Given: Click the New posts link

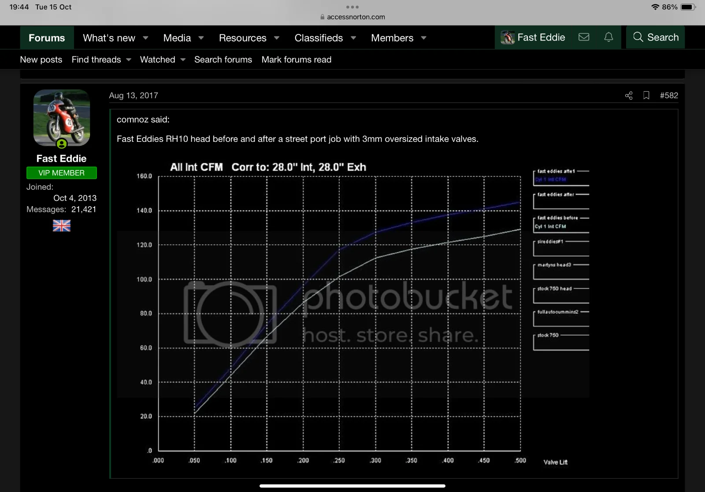Looking at the screenshot, I should click(x=41, y=59).
